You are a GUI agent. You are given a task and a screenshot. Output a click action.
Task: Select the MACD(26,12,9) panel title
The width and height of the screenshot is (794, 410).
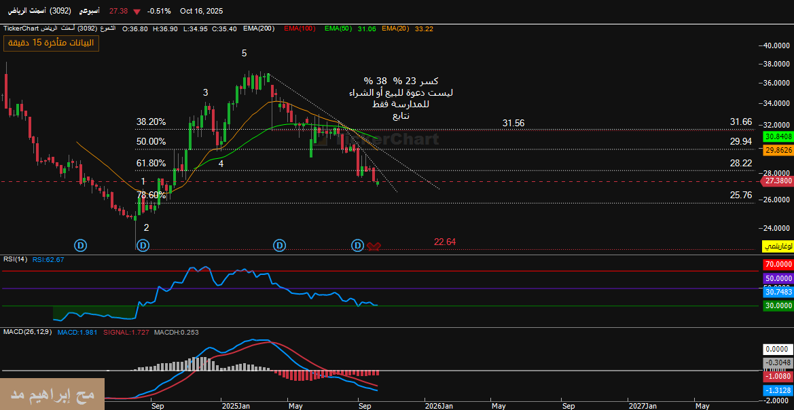[x=27, y=332]
